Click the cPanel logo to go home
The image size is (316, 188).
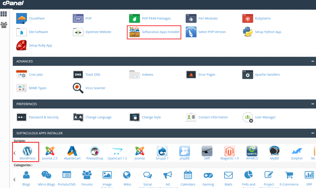(x=14, y=4)
